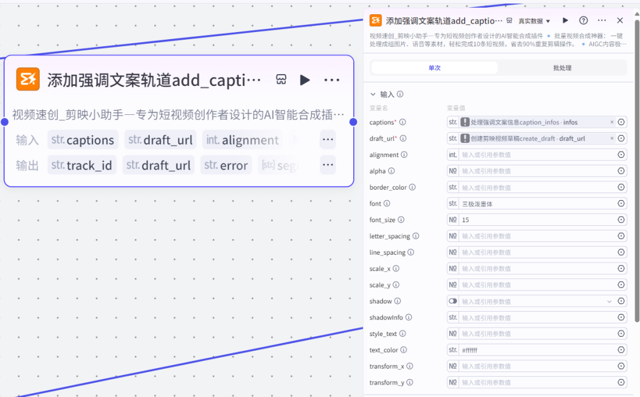Click the style_text value input field

pyautogui.click(x=537, y=334)
